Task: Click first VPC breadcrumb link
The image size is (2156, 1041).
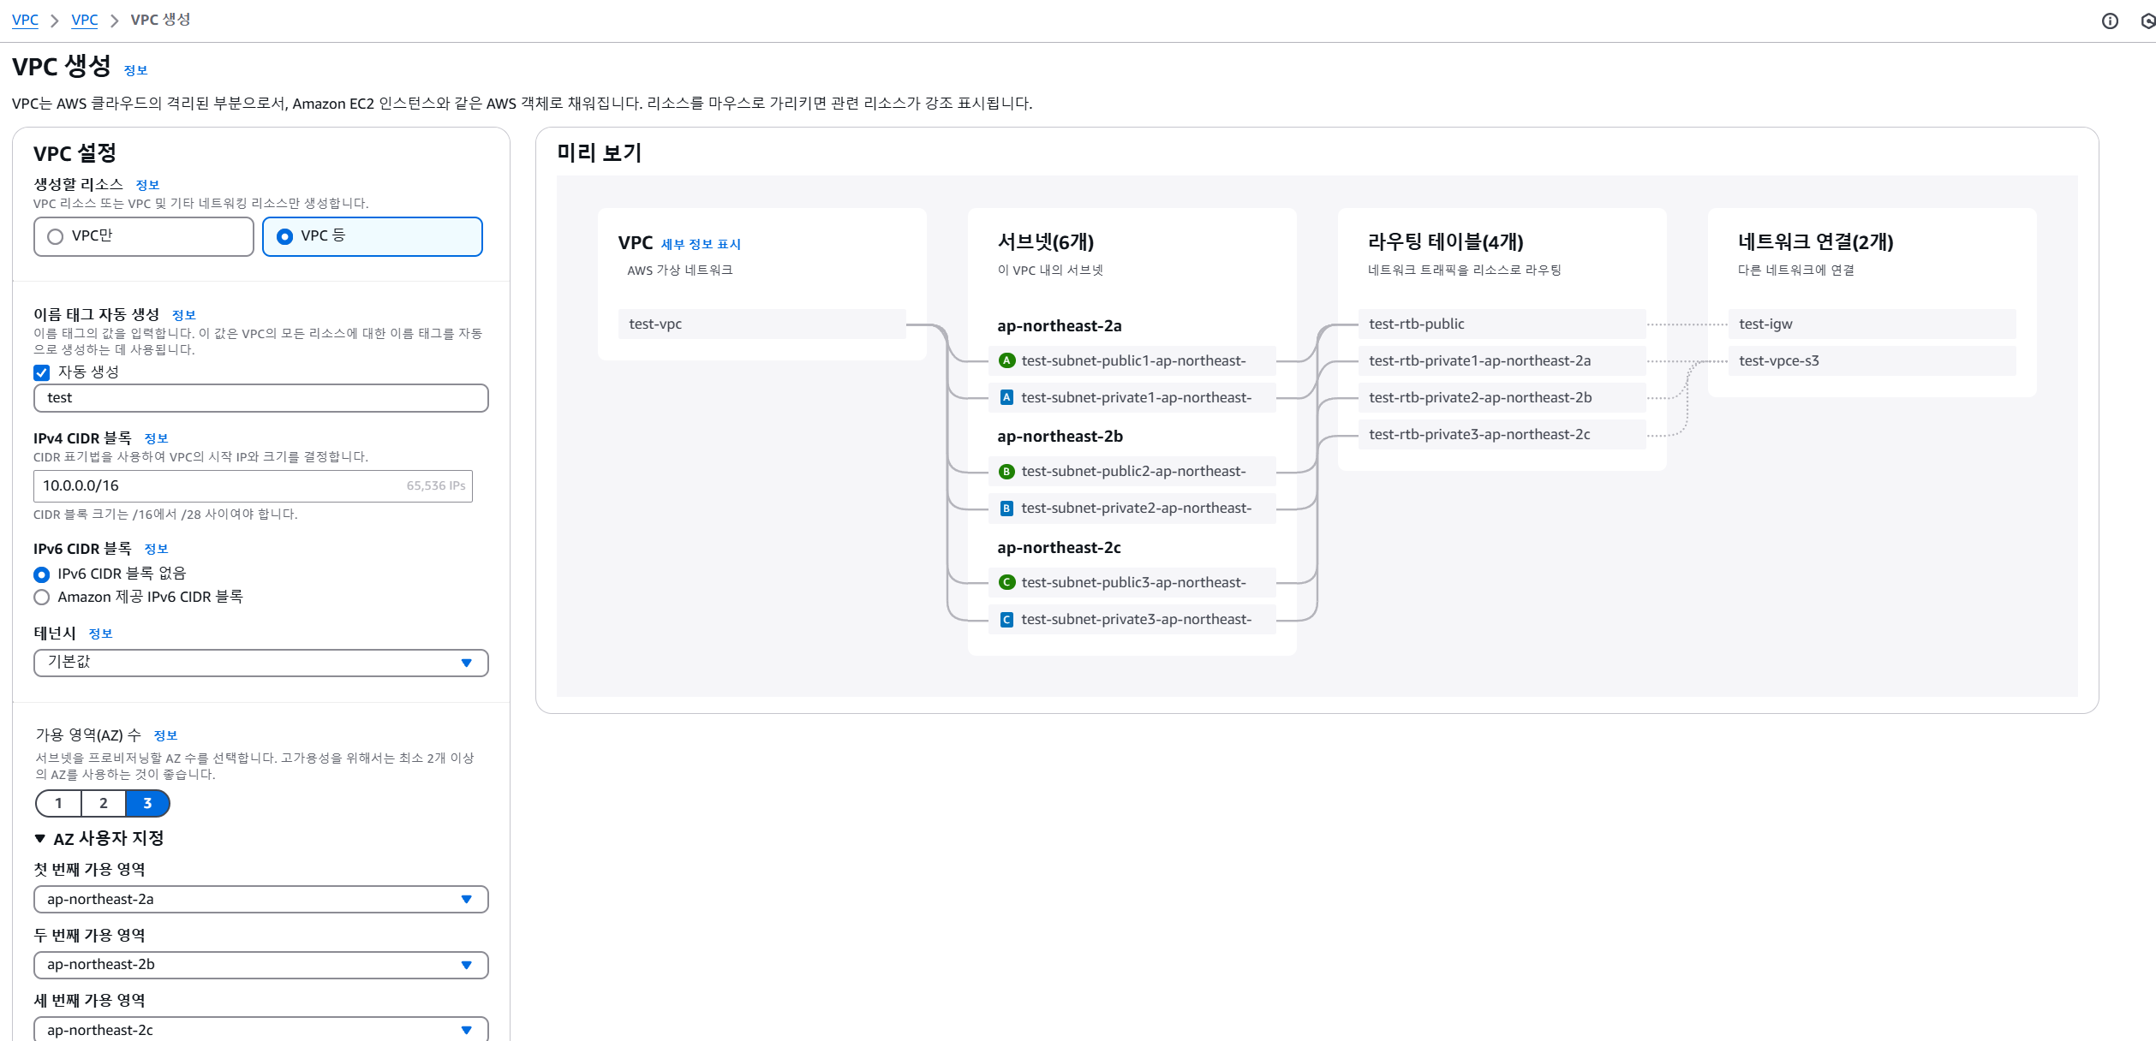Action: [25, 20]
